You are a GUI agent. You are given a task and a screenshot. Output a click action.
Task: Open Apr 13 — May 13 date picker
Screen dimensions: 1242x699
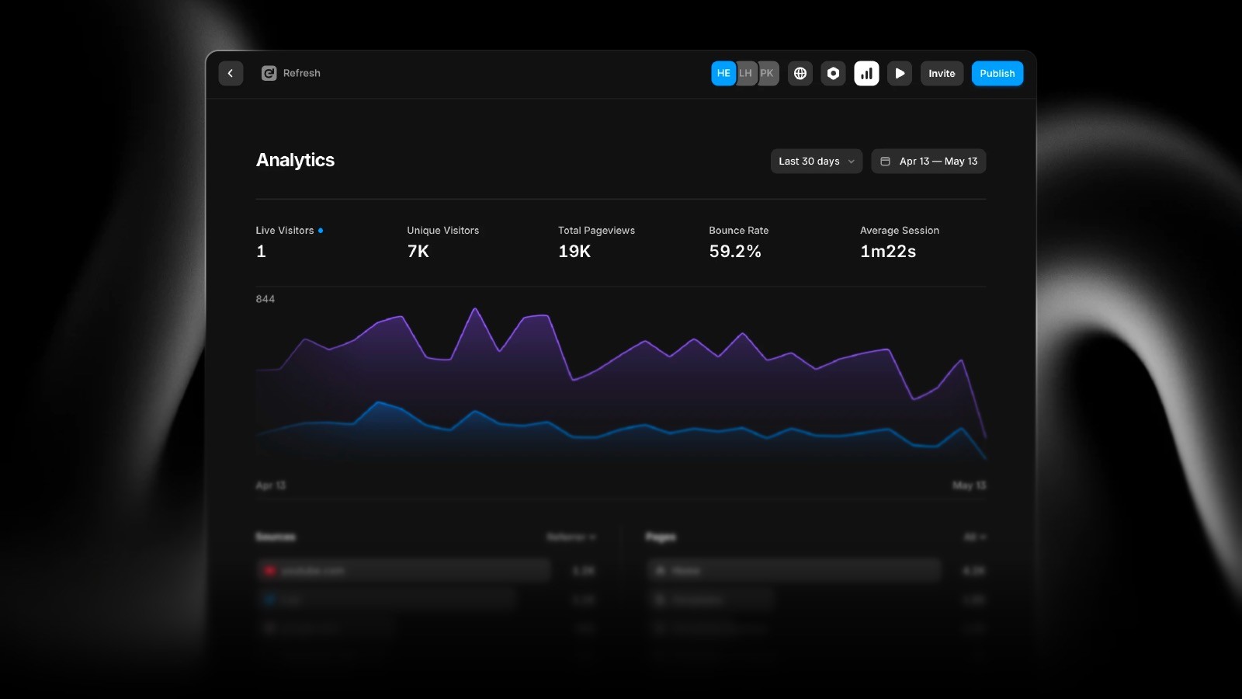[x=928, y=161]
